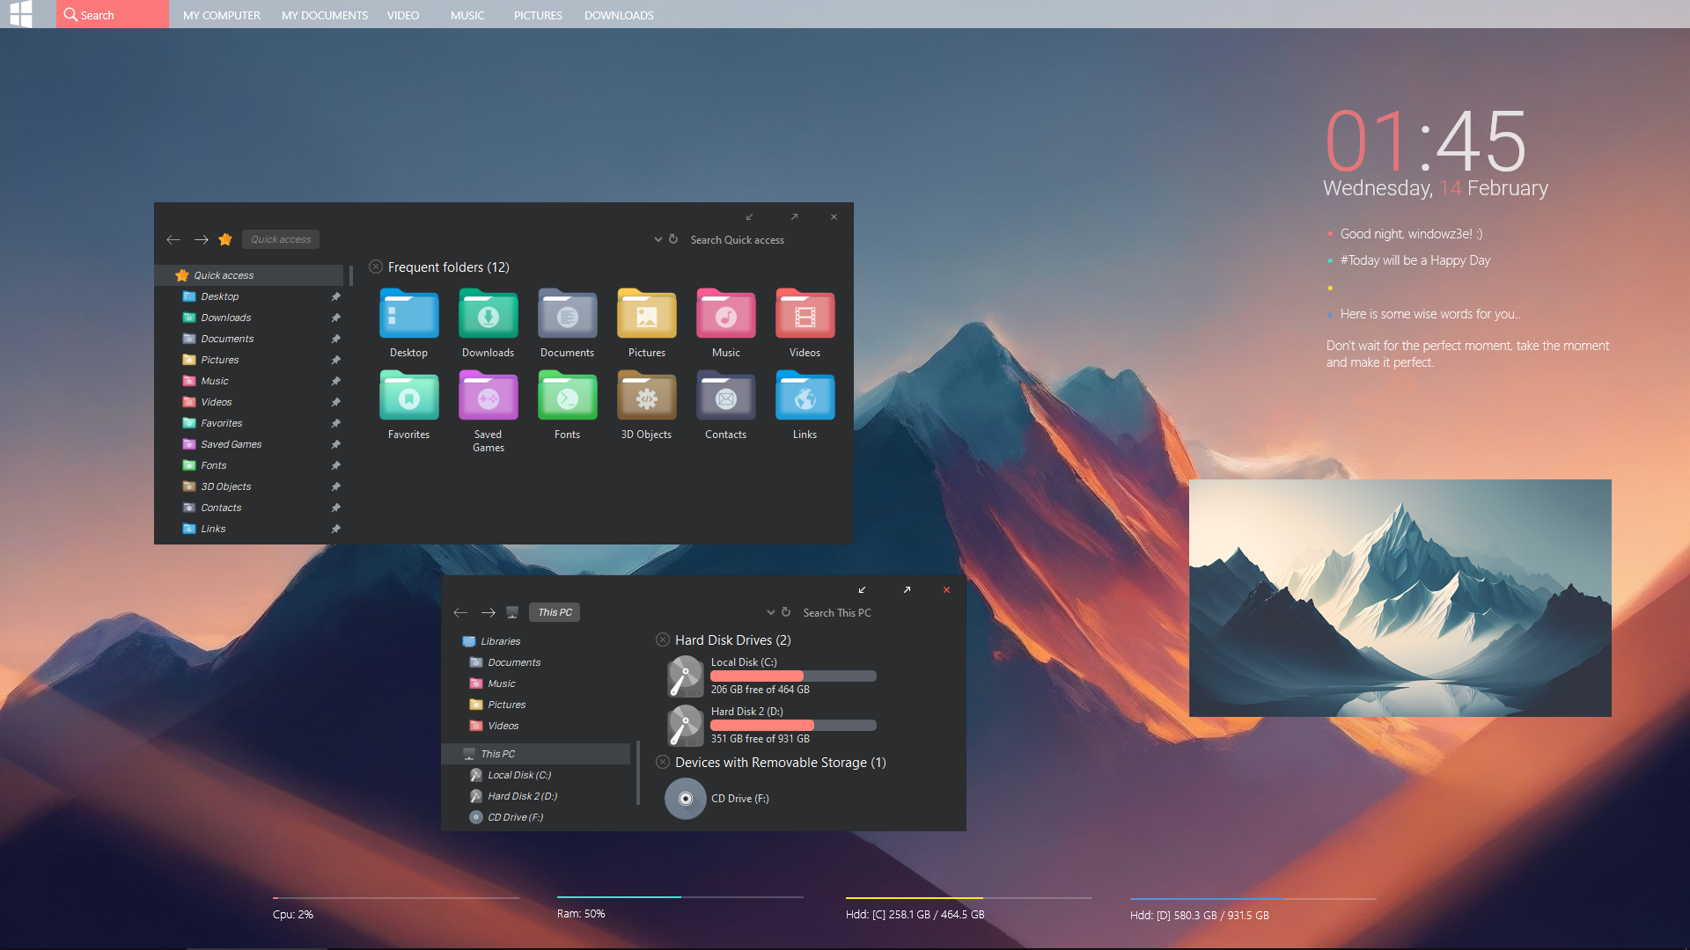Open the CD Drive (F:) device
The image size is (1690, 950).
(685, 799)
